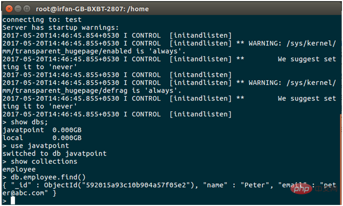Click the 'er@abc.com' email text
This screenshot has height=206, width=343.
point(25,193)
